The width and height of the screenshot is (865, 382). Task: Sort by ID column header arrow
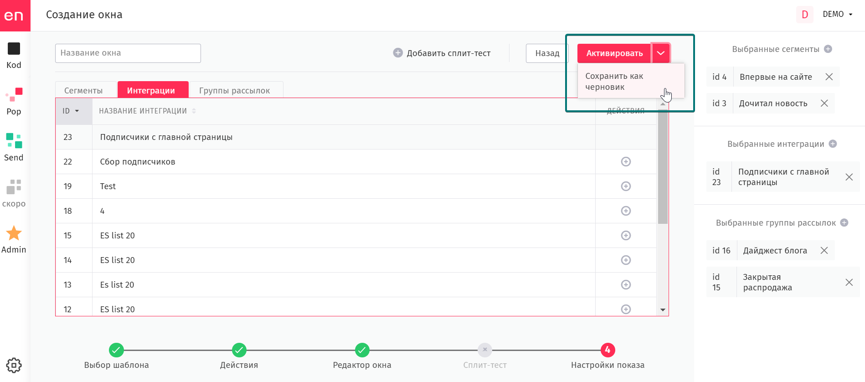click(x=77, y=111)
